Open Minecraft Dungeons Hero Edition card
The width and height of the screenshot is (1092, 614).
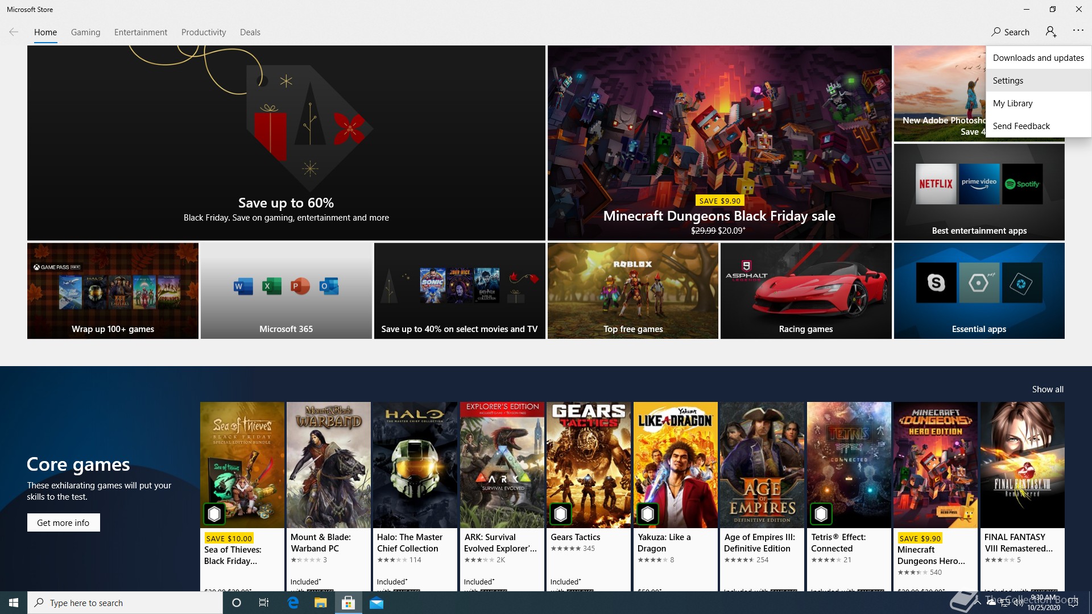[x=936, y=496]
